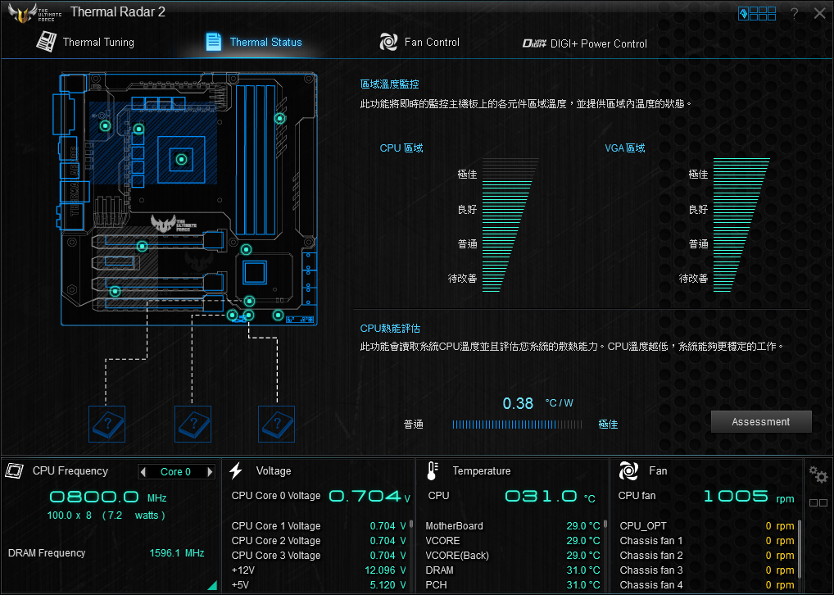This screenshot has width=834, height=595.
Task: Select next core with right arrow
Action: [x=210, y=472]
